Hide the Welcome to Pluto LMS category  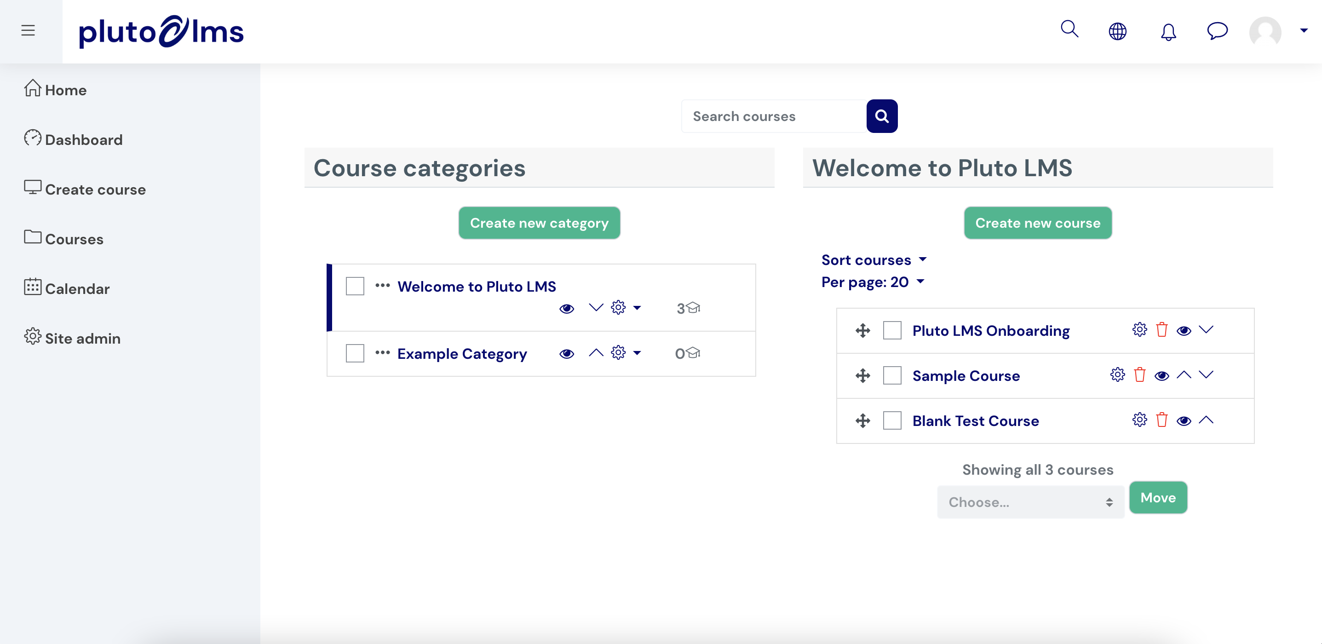tap(567, 308)
